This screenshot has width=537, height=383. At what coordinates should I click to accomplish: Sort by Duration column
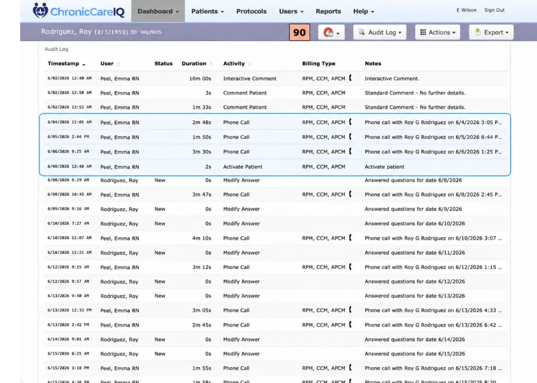(x=196, y=64)
